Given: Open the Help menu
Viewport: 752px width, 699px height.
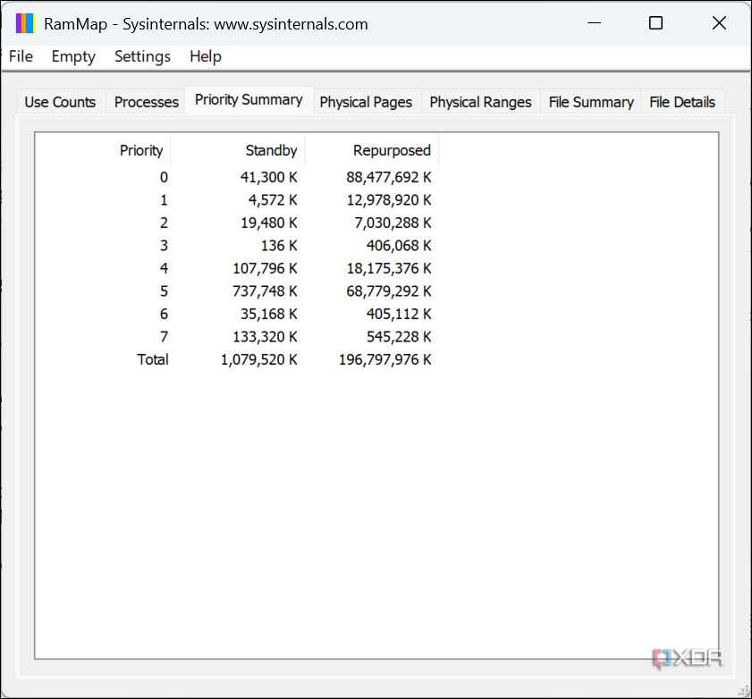Looking at the screenshot, I should point(206,57).
